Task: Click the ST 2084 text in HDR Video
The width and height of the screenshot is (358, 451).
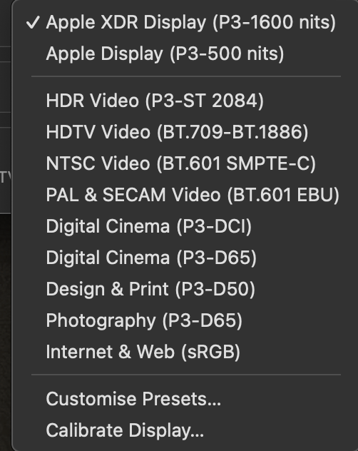Action: tap(220, 101)
